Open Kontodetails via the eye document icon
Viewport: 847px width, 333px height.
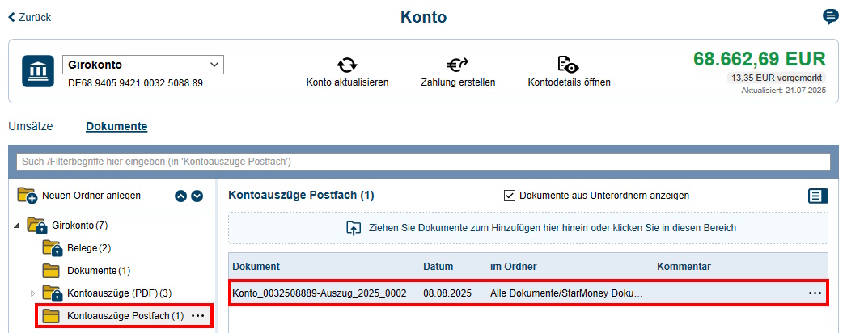pyautogui.click(x=568, y=65)
